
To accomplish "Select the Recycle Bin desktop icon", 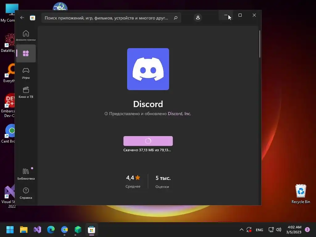I will point(301,194).
